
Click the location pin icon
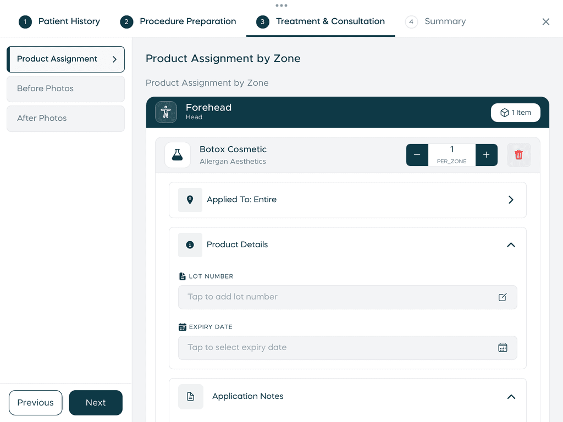pos(190,200)
